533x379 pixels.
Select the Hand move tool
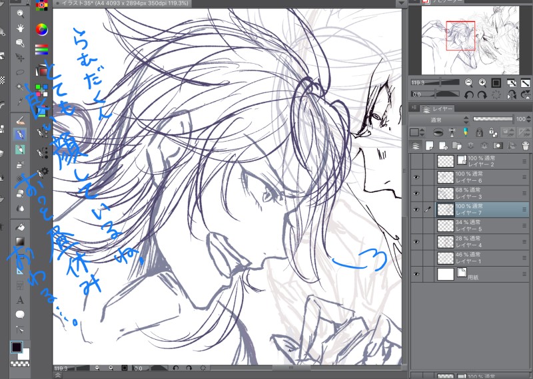point(21,28)
